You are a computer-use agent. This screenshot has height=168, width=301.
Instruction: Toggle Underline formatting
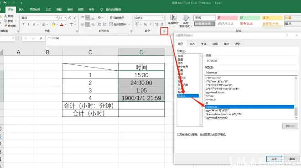(34, 24)
